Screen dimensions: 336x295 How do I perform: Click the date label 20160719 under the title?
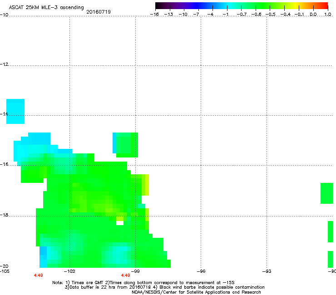coord(99,12)
